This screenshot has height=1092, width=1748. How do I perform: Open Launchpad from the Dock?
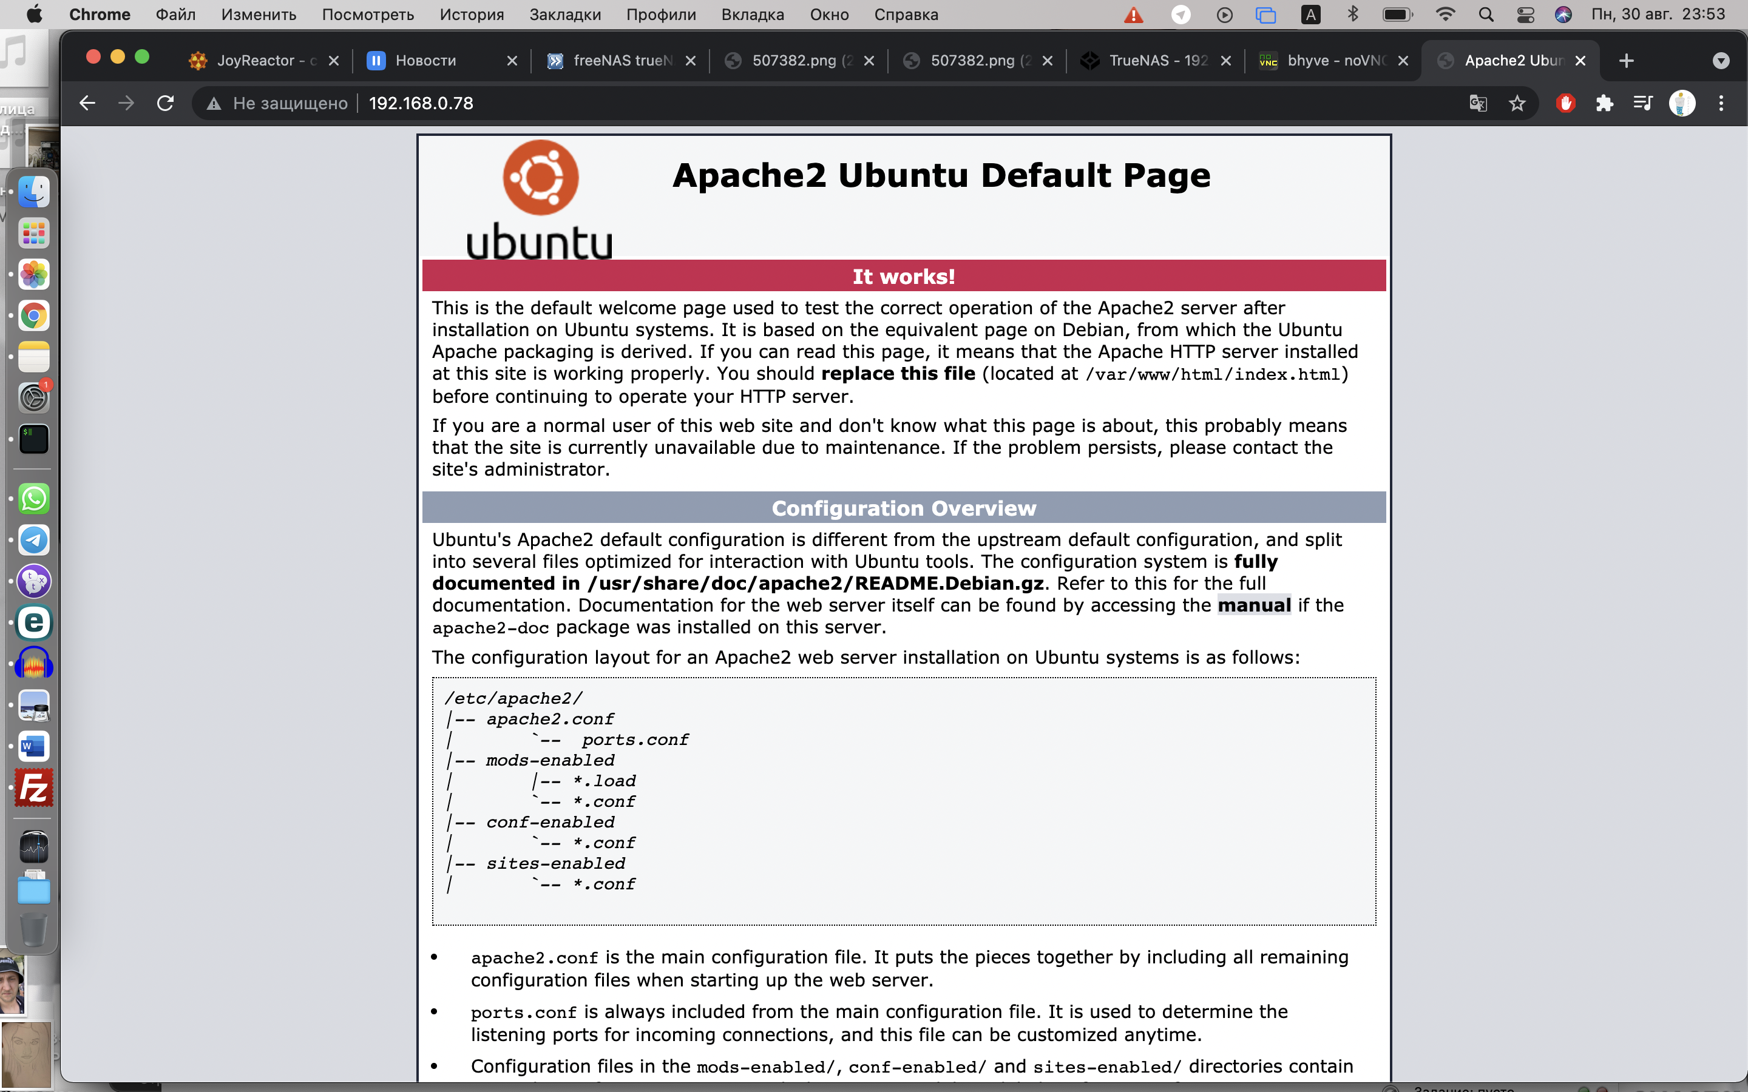pos(34,234)
